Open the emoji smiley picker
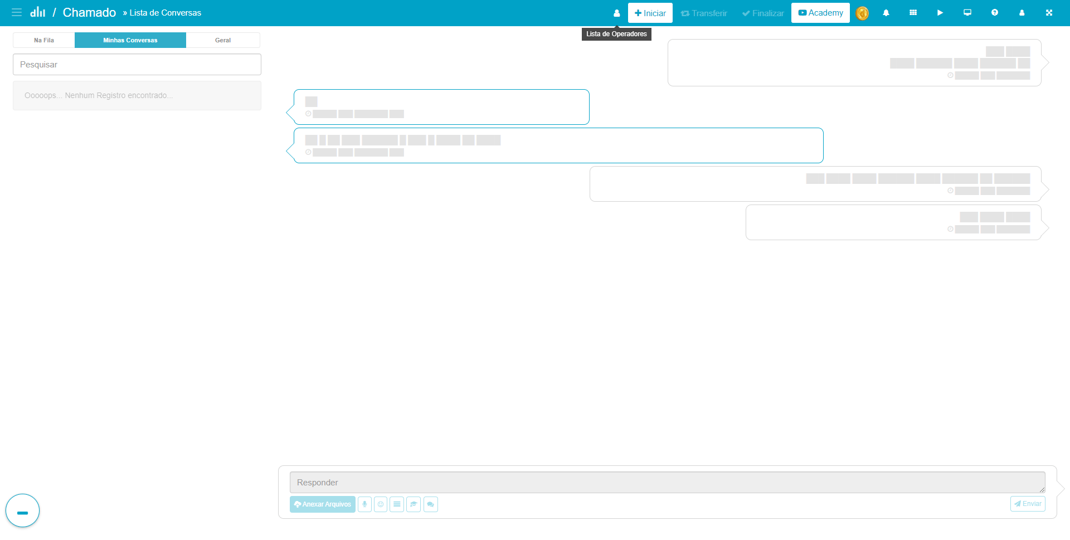The image size is (1070, 540). click(x=381, y=504)
